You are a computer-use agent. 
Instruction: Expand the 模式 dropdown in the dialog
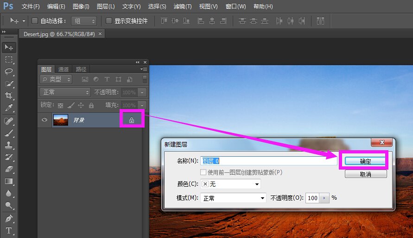(233, 198)
